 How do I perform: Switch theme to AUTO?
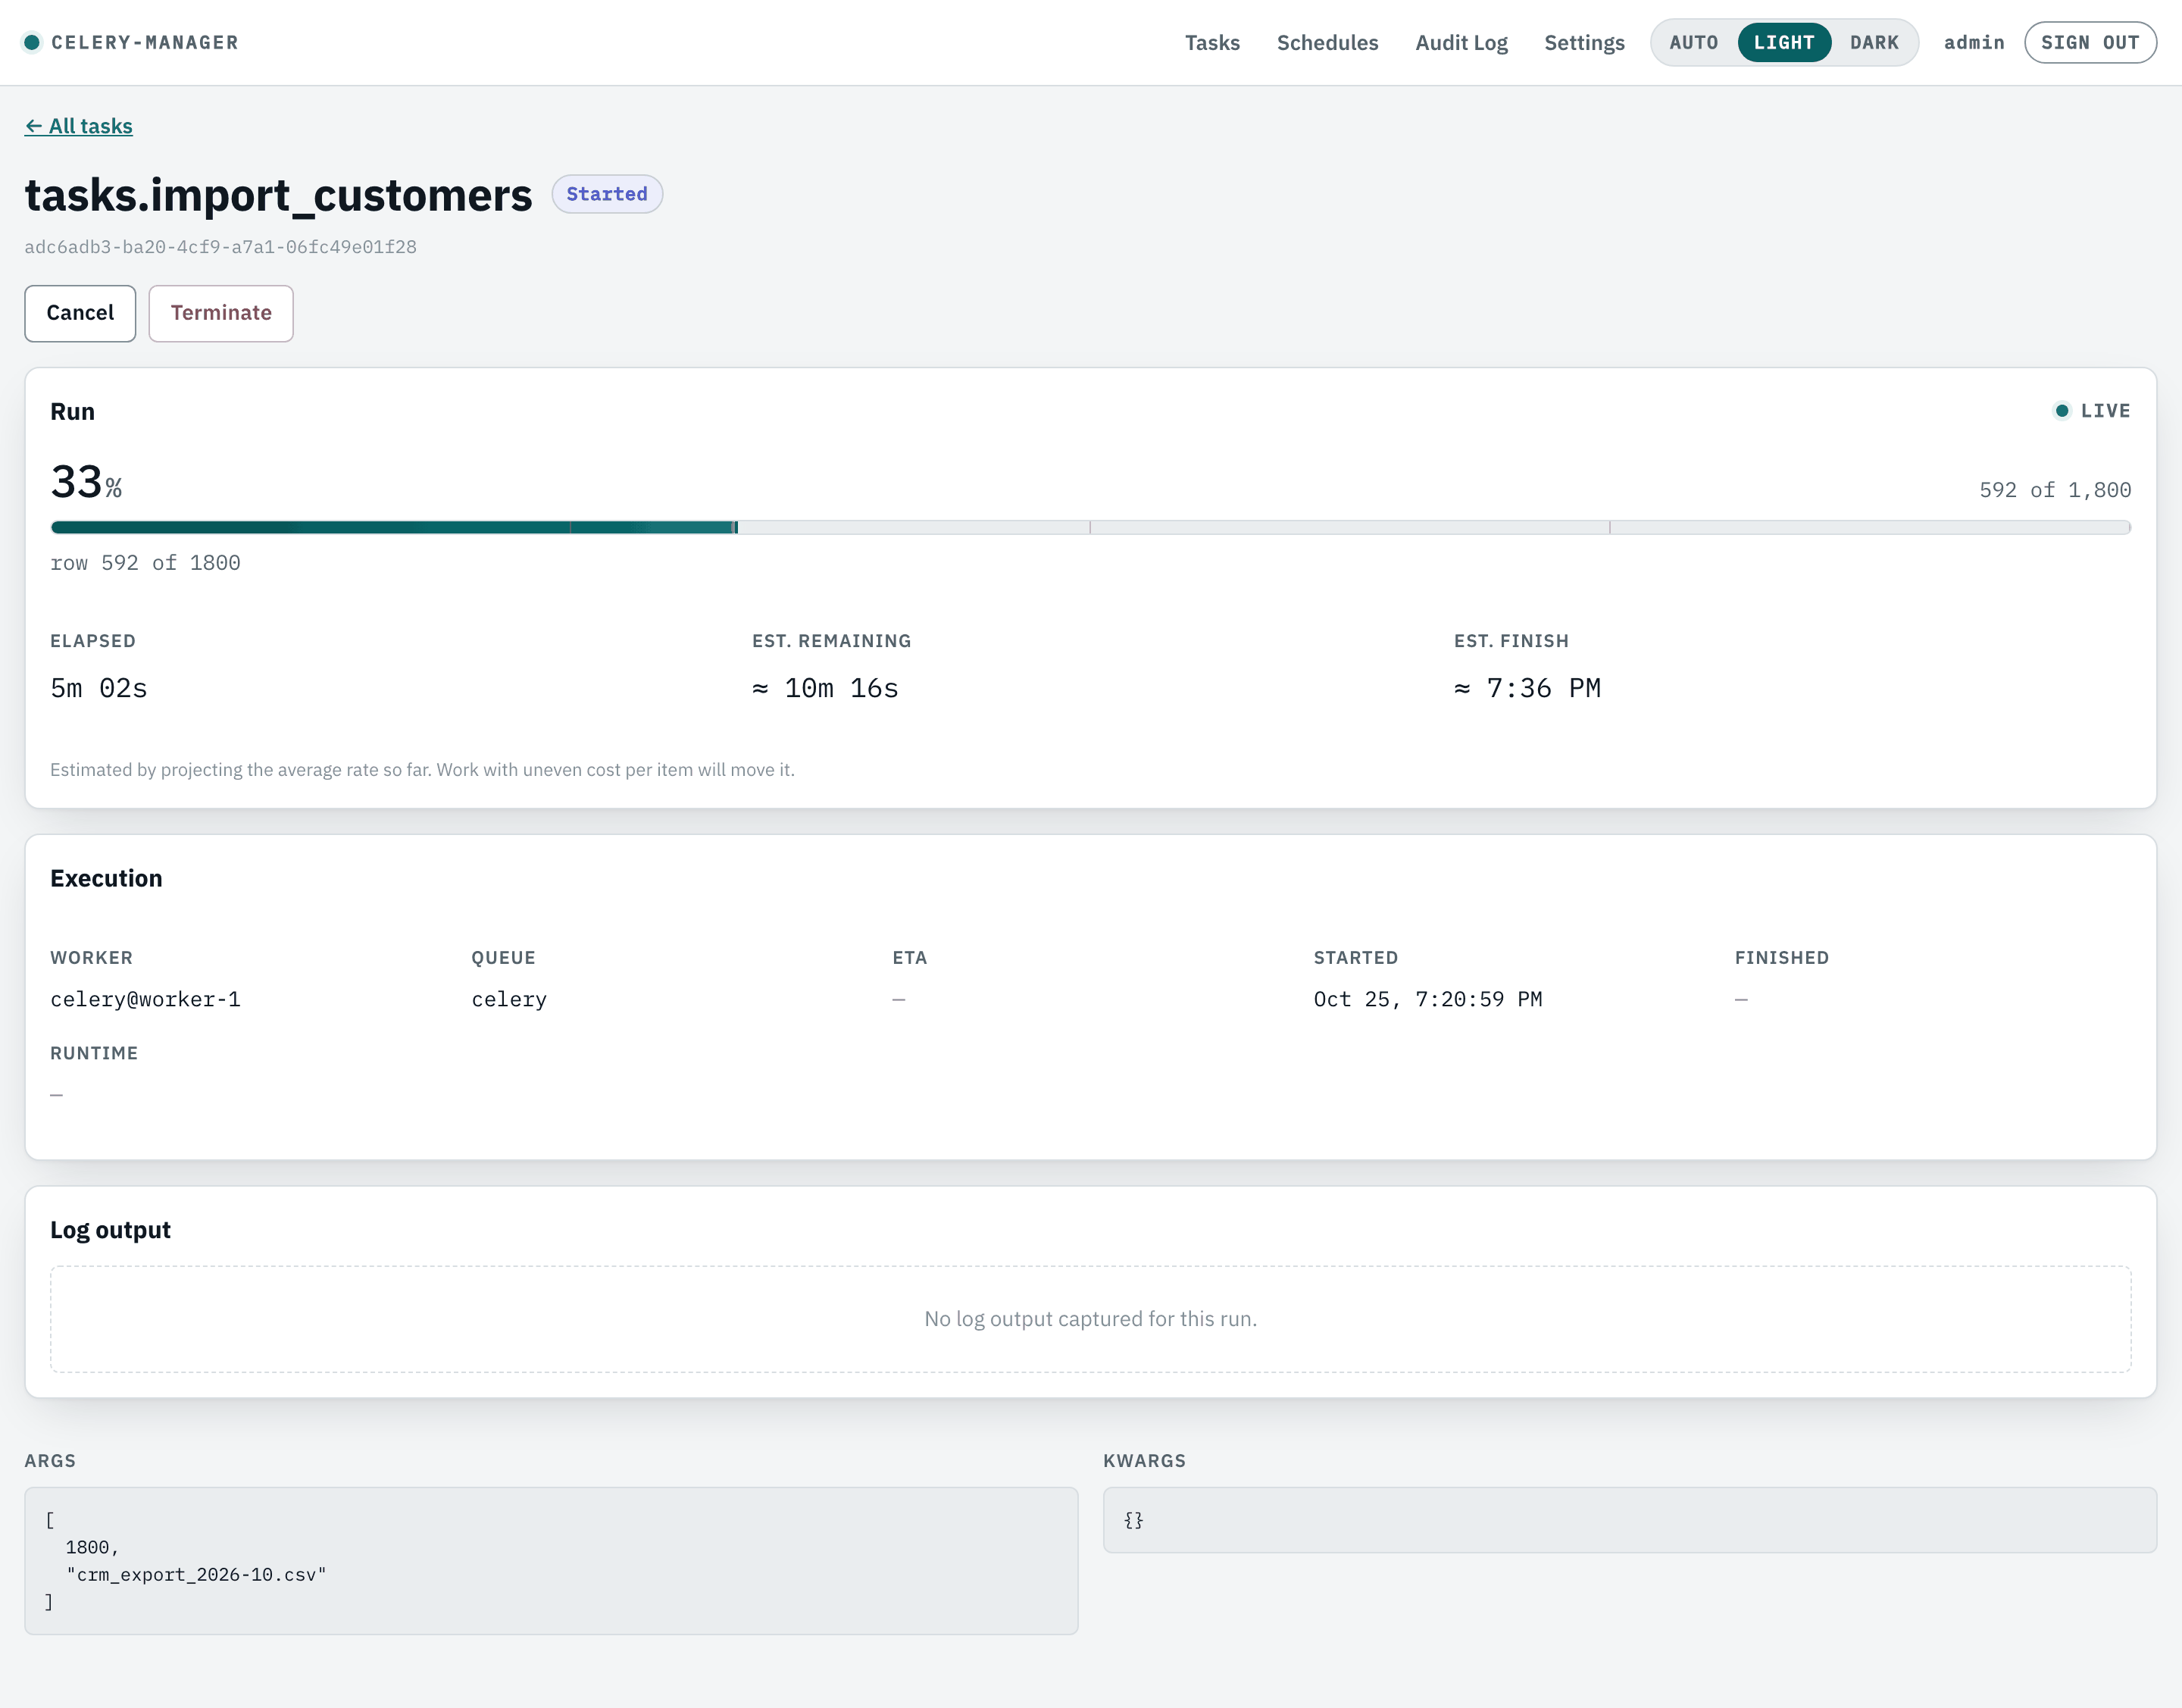(x=1693, y=42)
